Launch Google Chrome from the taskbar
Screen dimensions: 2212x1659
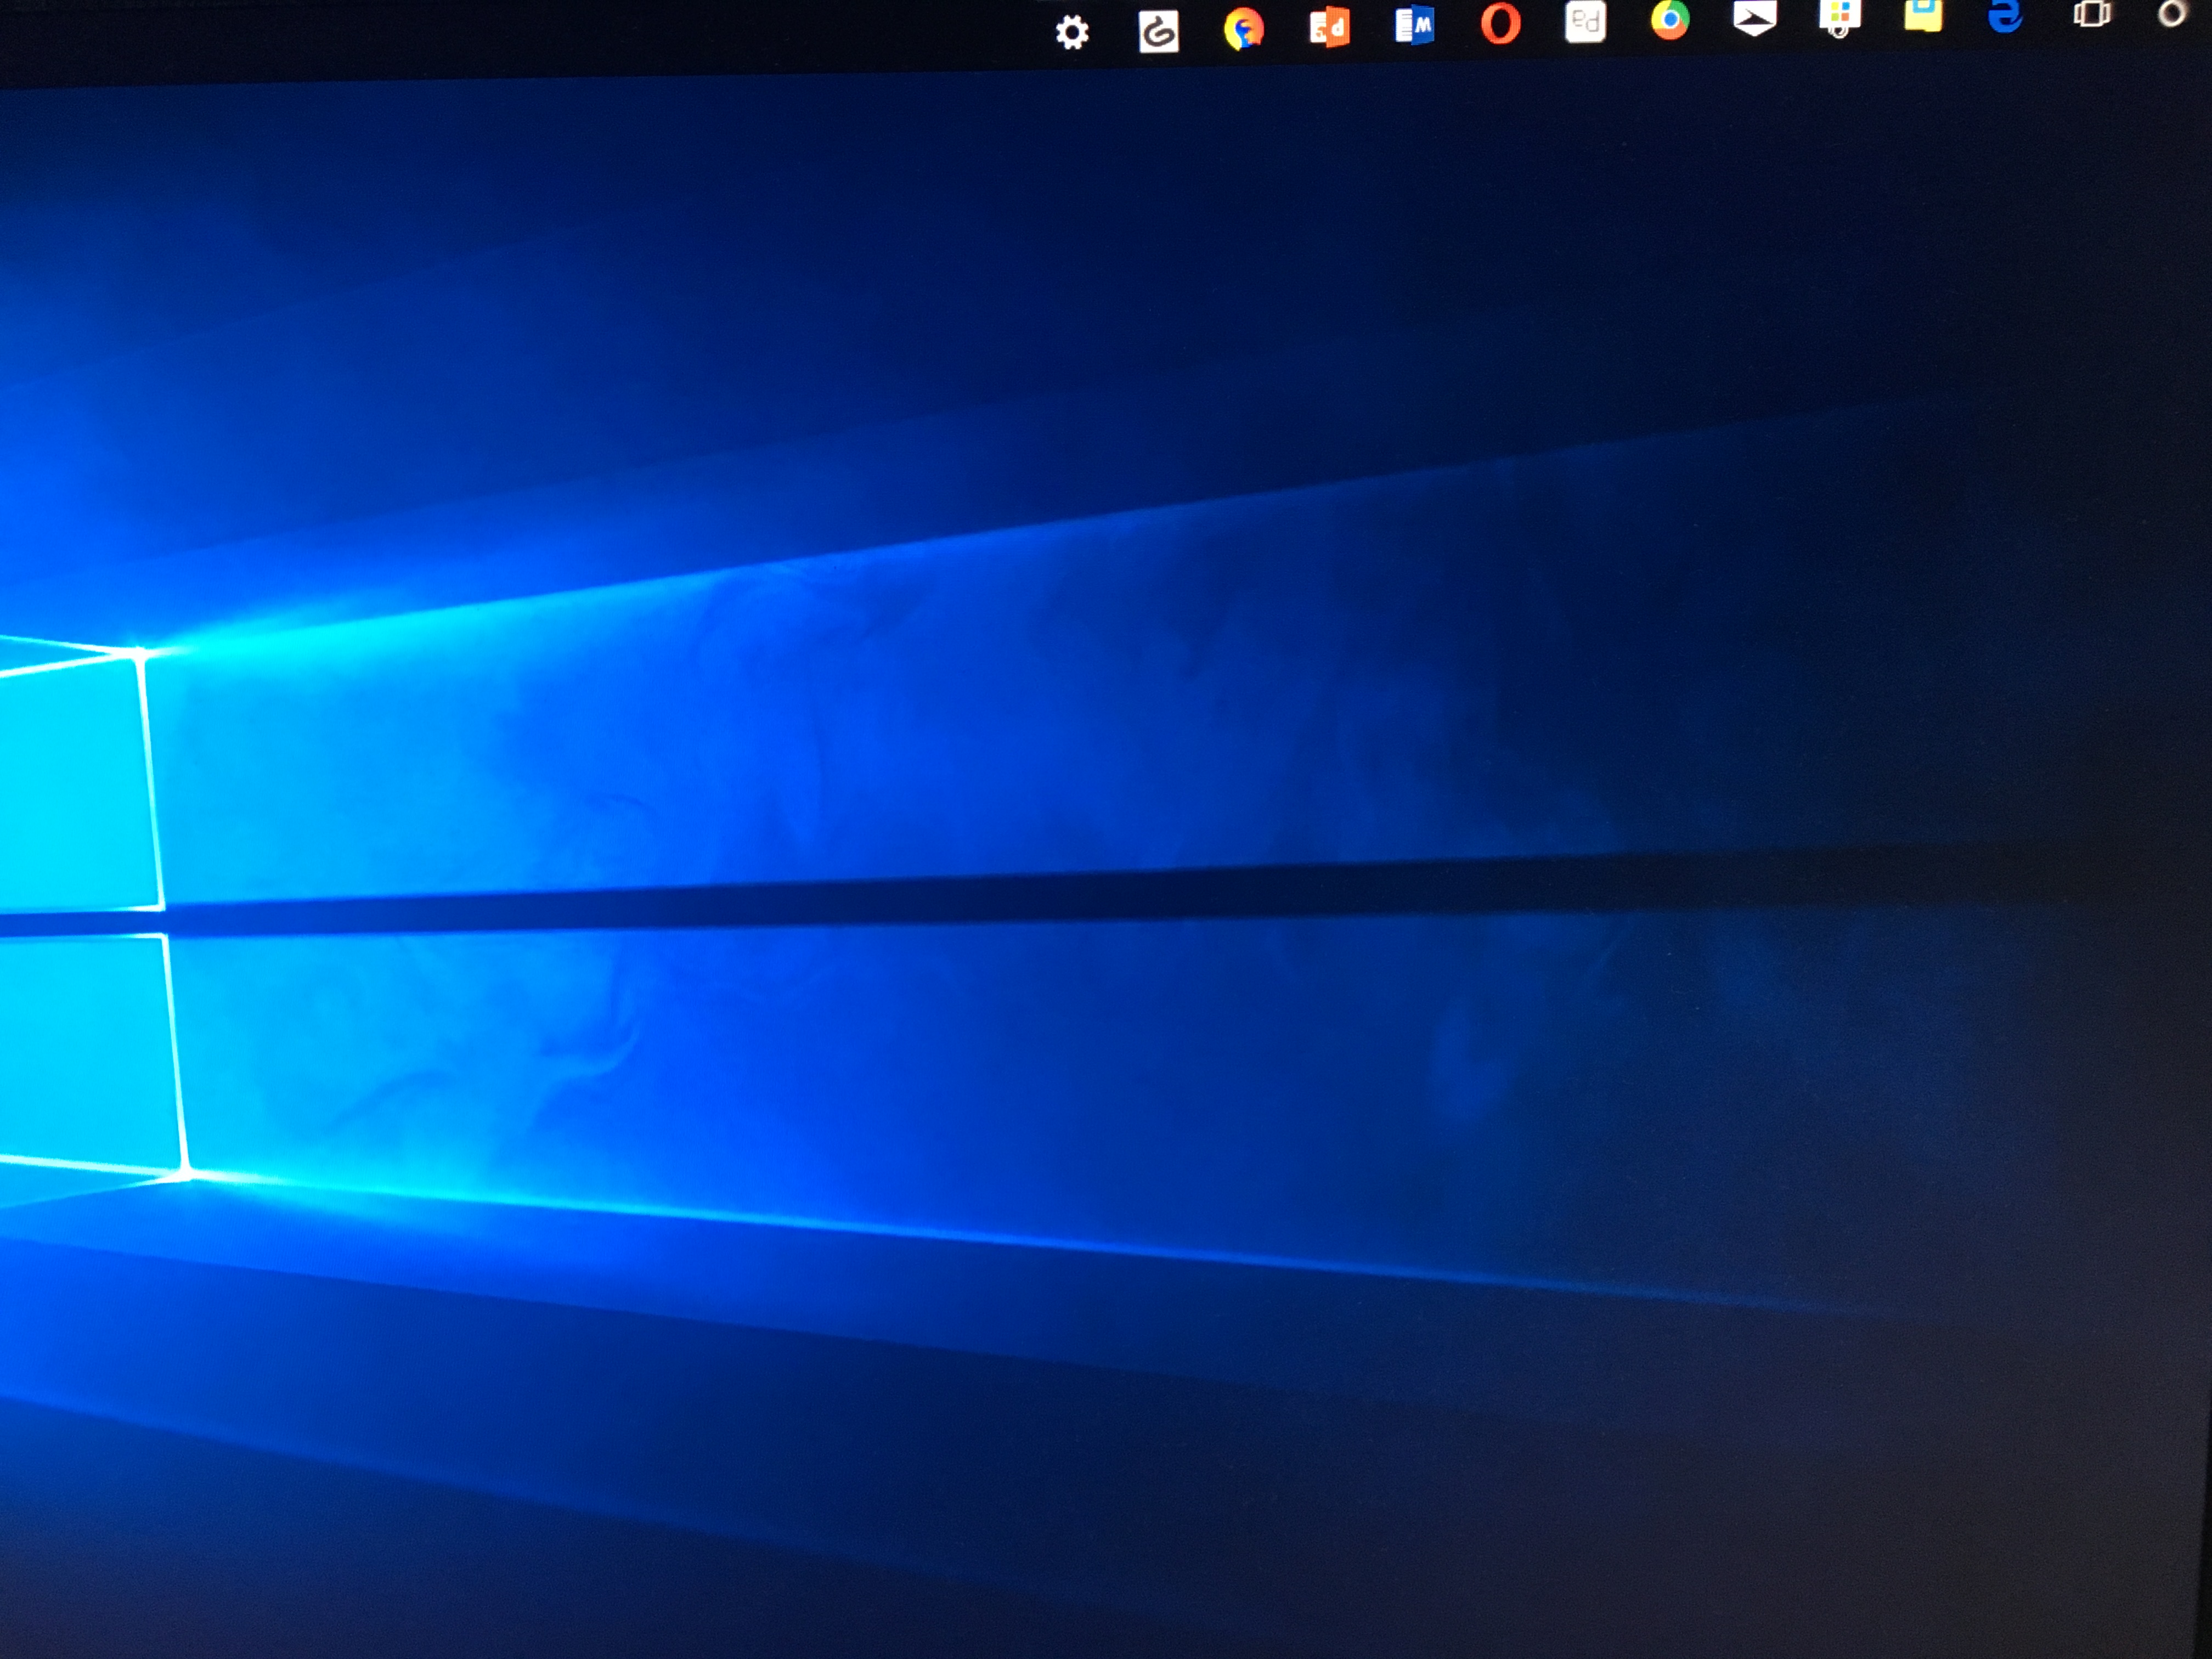[x=1670, y=19]
